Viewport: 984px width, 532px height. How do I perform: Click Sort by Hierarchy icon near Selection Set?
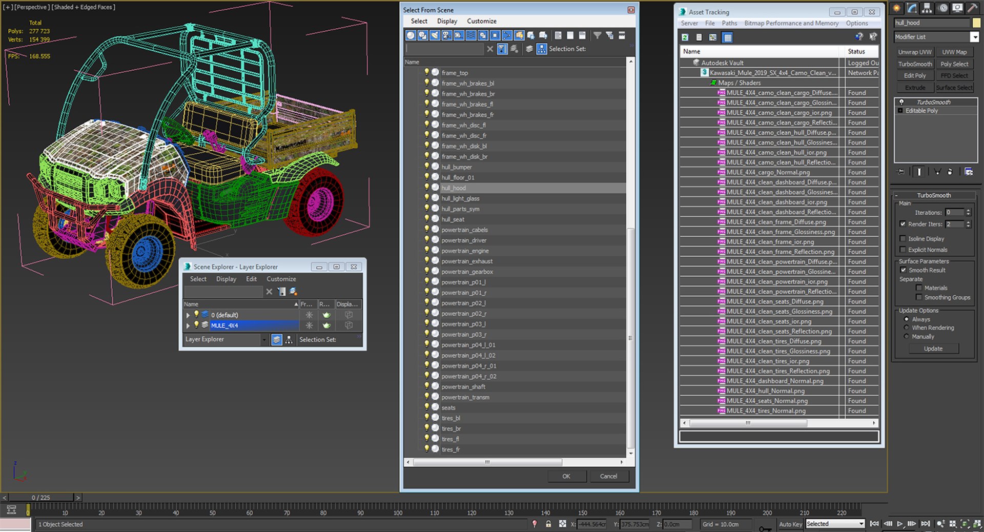pos(541,49)
